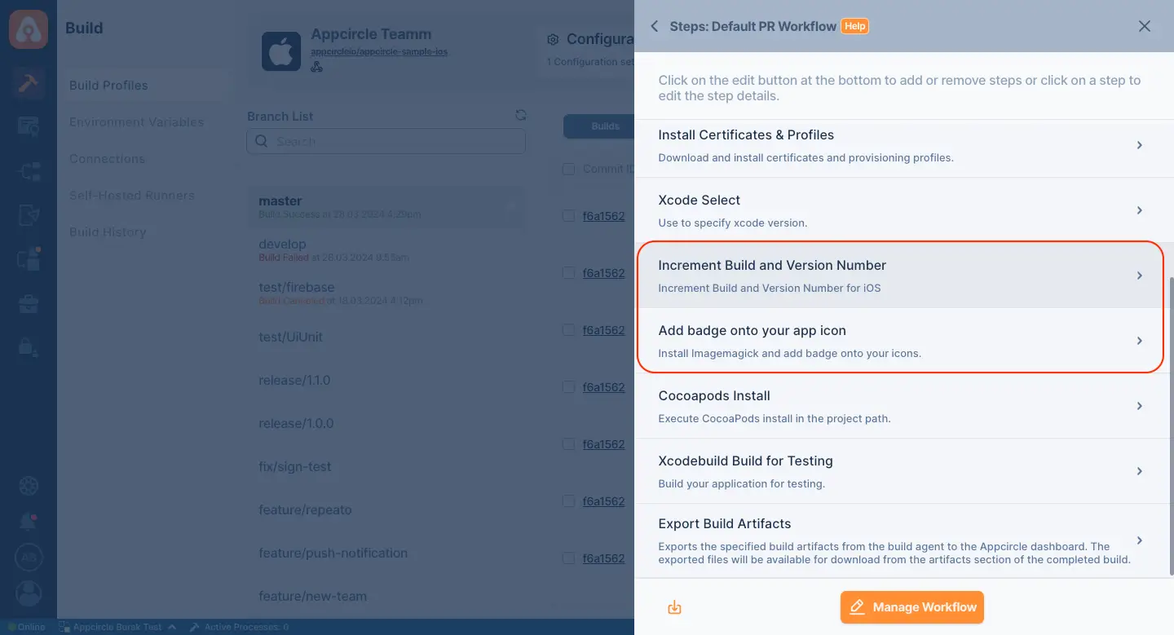Click the Appcircle Teamm profile name

coord(371,34)
